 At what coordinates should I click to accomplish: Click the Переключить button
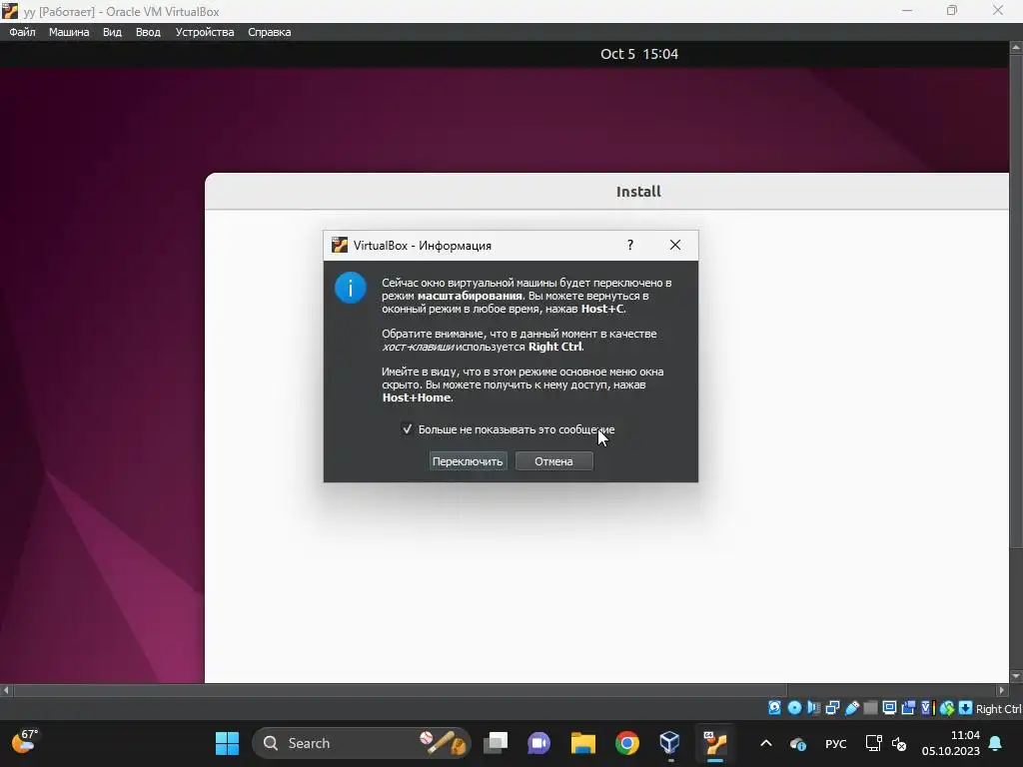[468, 461]
